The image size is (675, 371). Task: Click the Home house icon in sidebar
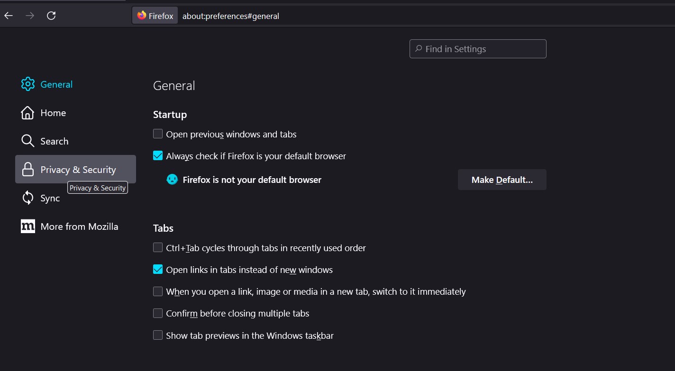coord(27,113)
